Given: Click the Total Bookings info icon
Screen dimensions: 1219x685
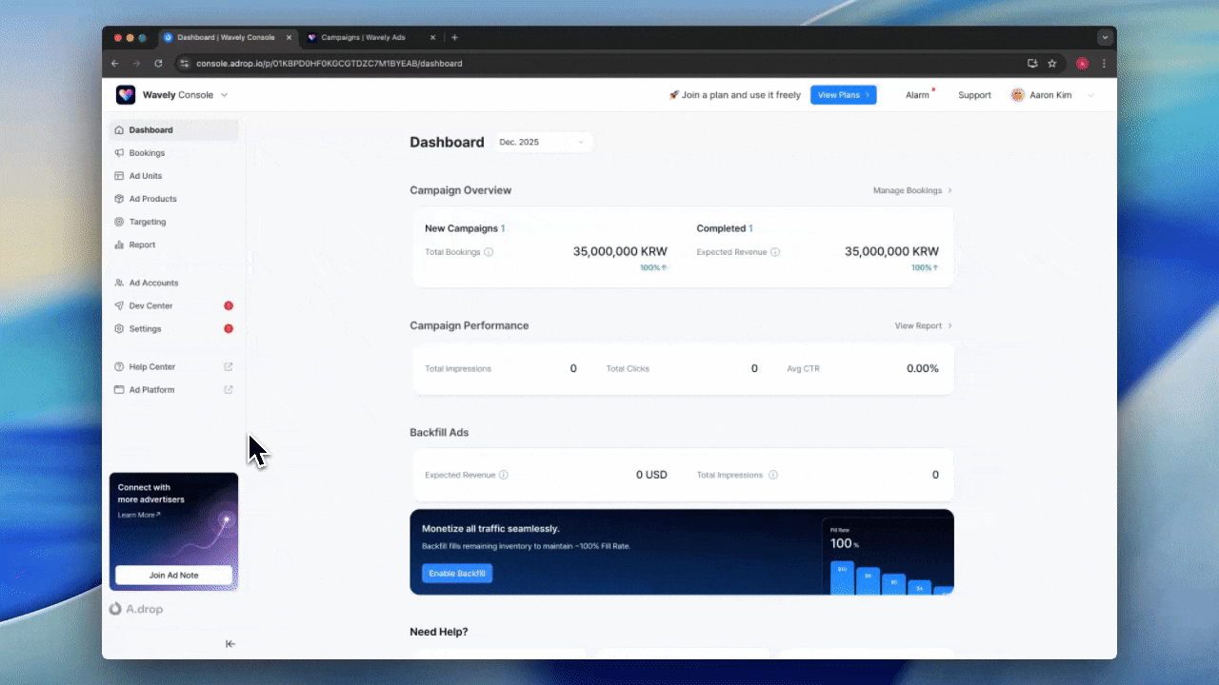Looking at the screenshot, I should (489, 252).
